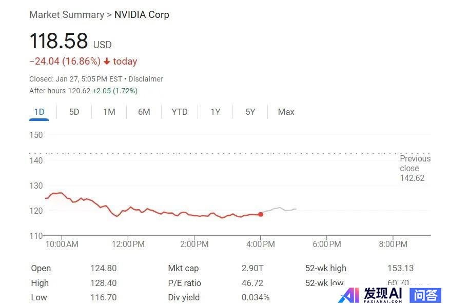Viewport: 449px width, 308px height.
Task: Select the 1D time range tab
Action: (39, 112)
